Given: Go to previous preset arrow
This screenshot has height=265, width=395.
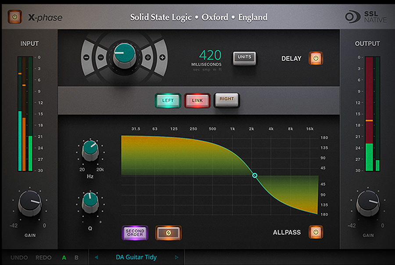Looking at the screenshot, I should 96,257.
